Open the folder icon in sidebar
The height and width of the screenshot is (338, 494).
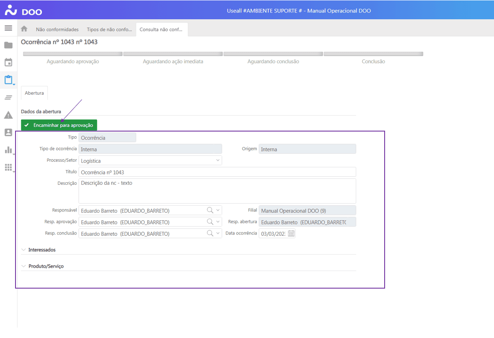click(x=8, y=45)
